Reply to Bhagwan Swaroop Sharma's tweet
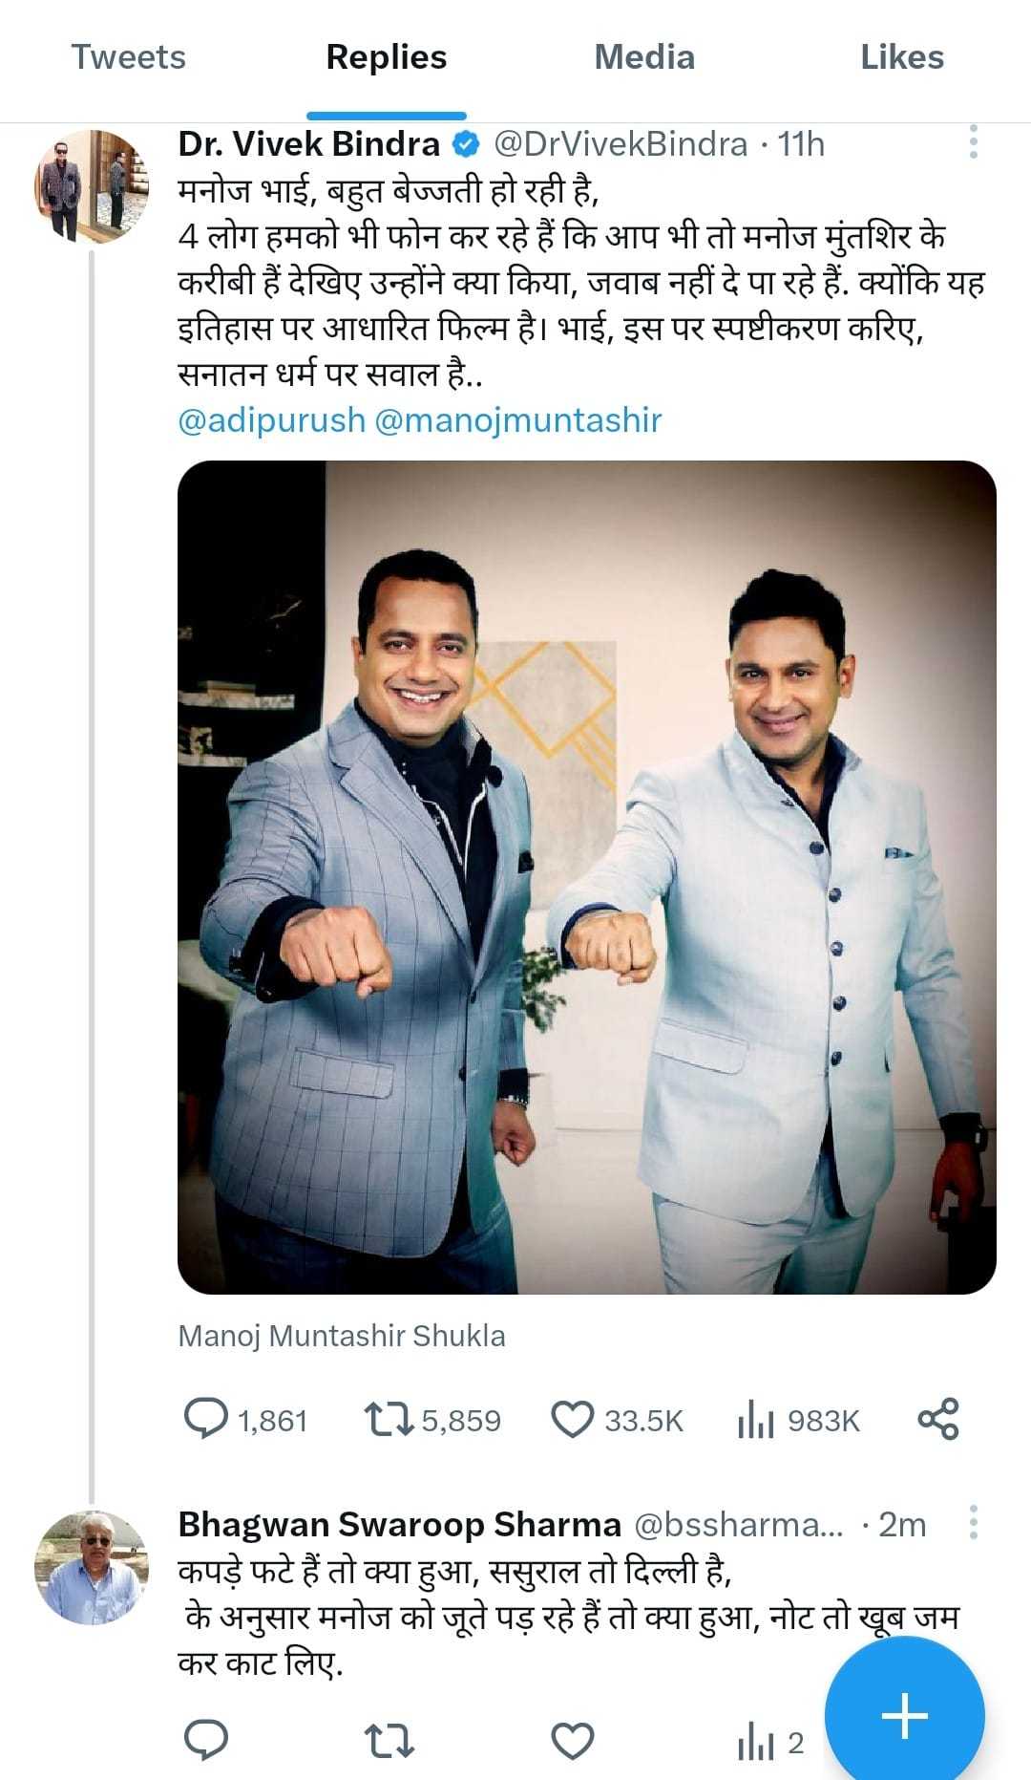 pyautogui.click(x=206, y=1741)
